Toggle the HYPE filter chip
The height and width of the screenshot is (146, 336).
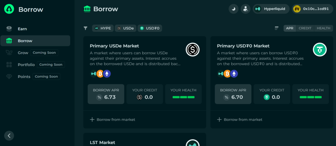tap(103, 28)
